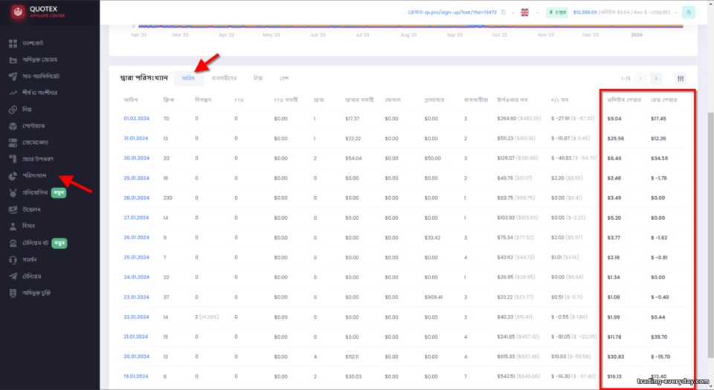Open Promo materials bookmark icon in sidebar
The image size is (714, 390).
click(x=13, y=159)
